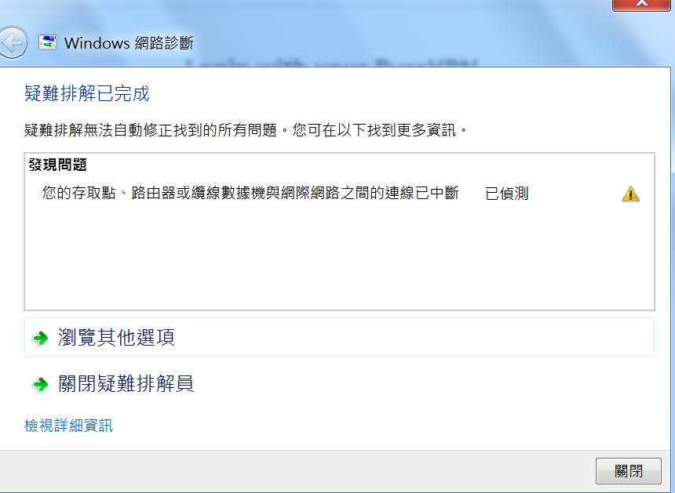The height and width of the screenshot is (493, 675).
Task: Click the 疑難排解已完成 heading
Action: coord(86,93)
